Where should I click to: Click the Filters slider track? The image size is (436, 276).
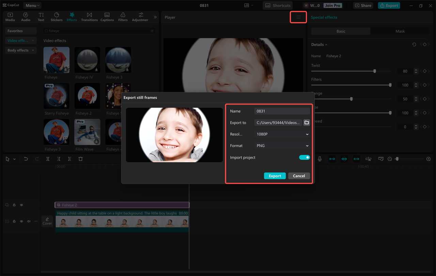tap(351, 85)
